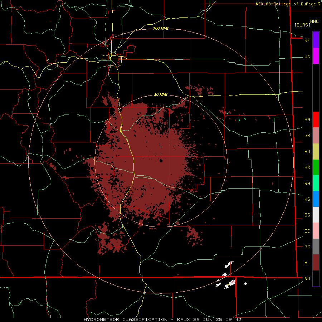322x322 pixels.
Task: Click the BD yellow legend swatch
Action: (x=316, y=152)
